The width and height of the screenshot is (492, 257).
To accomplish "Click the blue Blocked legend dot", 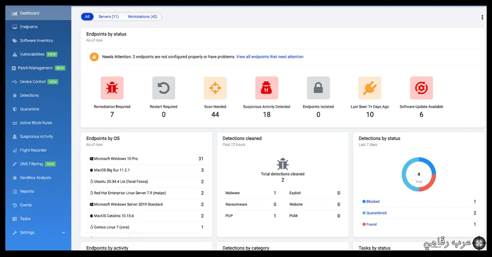I will click(364, 202).
